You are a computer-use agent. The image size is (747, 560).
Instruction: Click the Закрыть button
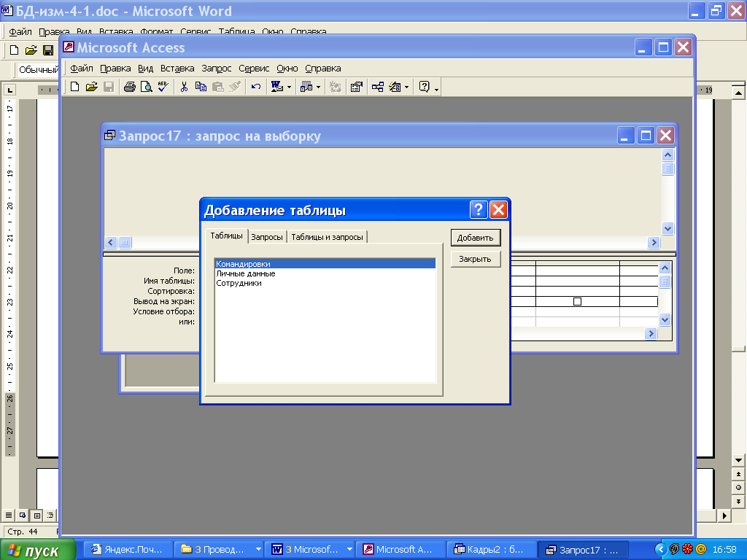click(476, 259)
